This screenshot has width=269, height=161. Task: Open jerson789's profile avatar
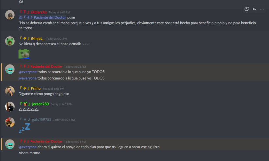coord(10,107)
